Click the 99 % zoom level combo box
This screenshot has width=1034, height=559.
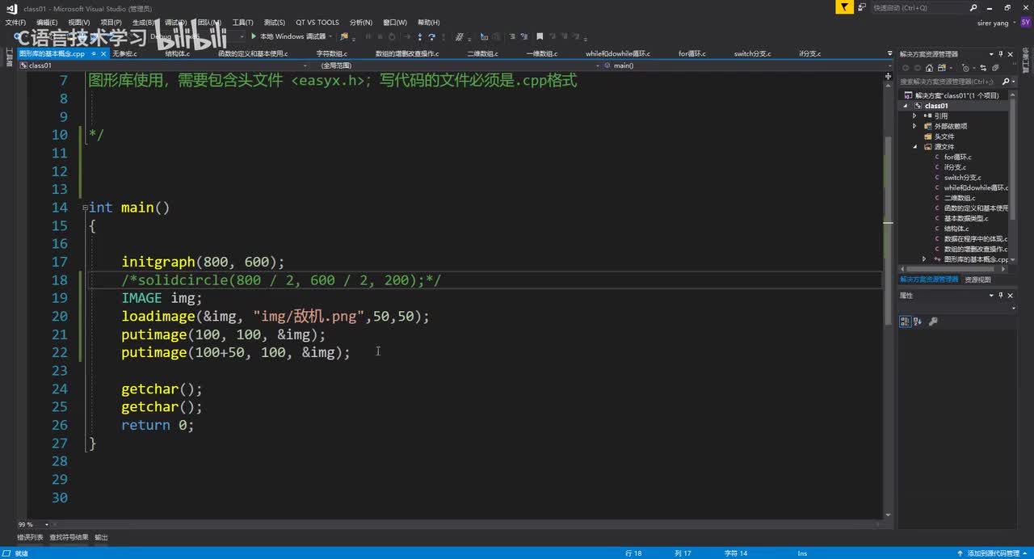point(26,524)
